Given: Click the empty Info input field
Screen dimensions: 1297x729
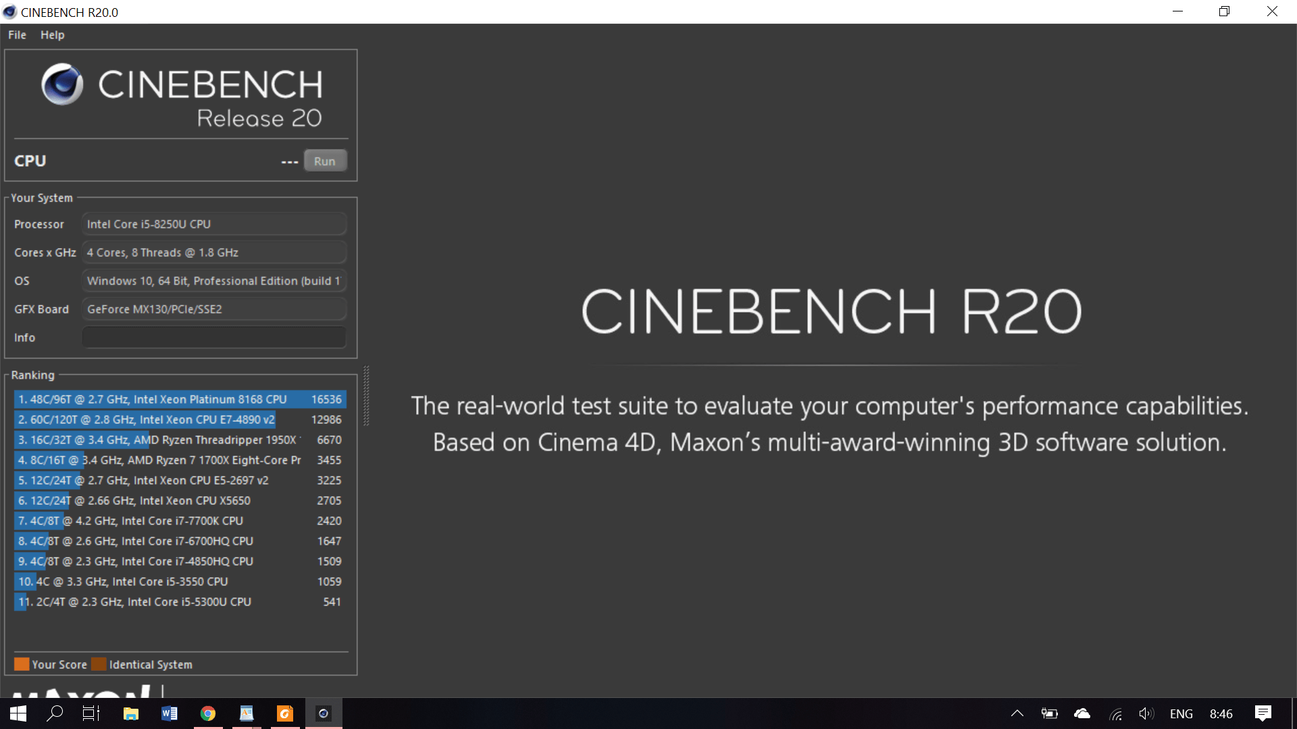Looking at the screenshot, I should click(x=214, y=337).
